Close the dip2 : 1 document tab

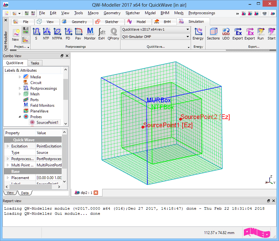click(96, 192)
